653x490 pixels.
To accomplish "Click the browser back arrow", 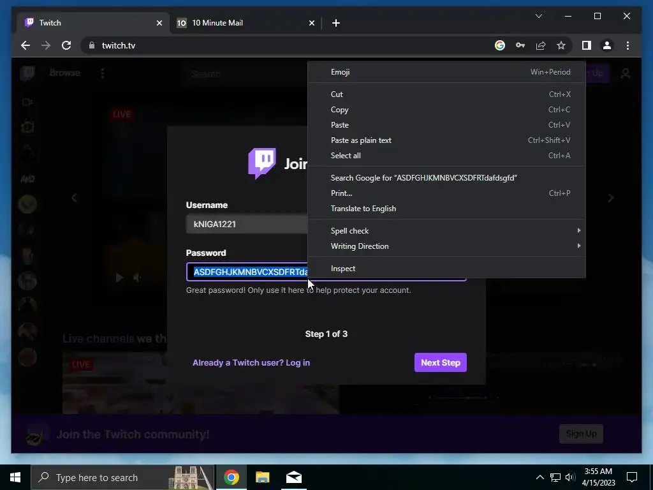I will (x=26, y=45).
